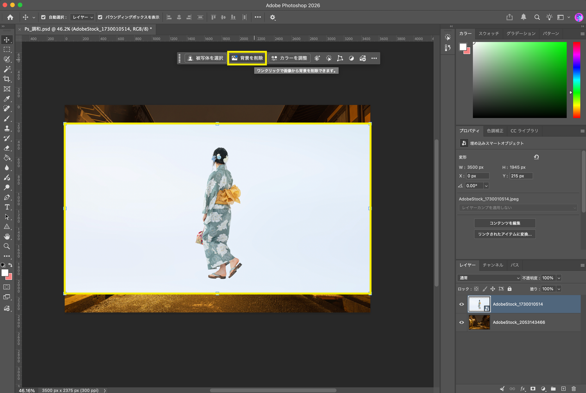Select the Crop tool
586x393 pixels.
[x=7, y=79]
